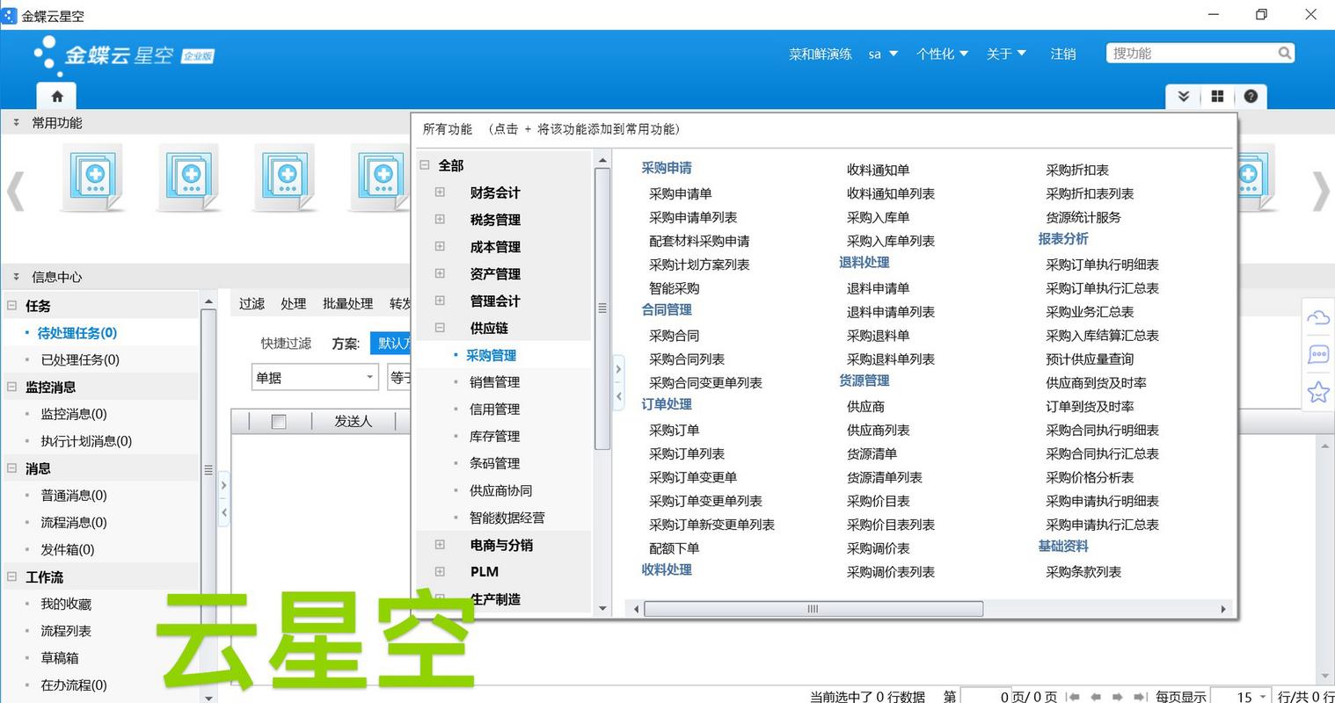1335x703 pixels.
Task: Open 退料申请单 function link
Action: coord(878,288)
